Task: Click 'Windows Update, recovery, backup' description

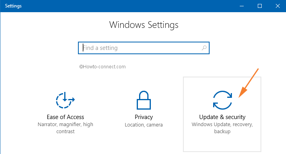Action: tap(223, 128)
